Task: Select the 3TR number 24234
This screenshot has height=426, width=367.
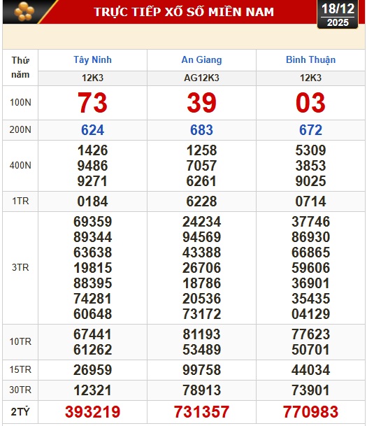Action: (202, 222)
